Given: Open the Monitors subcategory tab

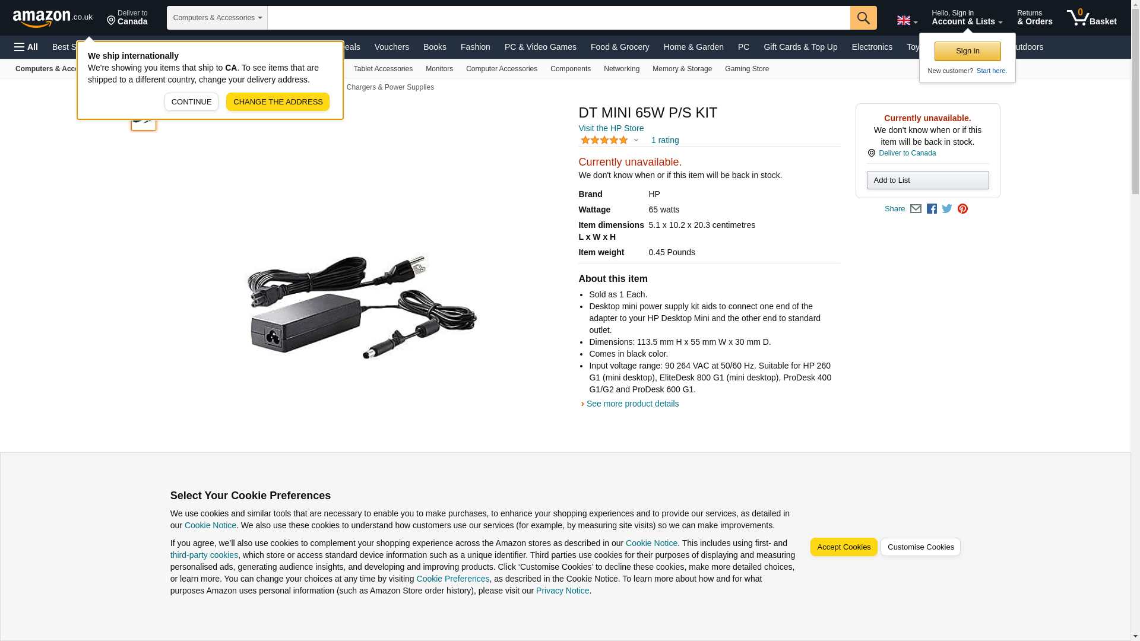Looking at the screenshot, I should pos(439,69).
